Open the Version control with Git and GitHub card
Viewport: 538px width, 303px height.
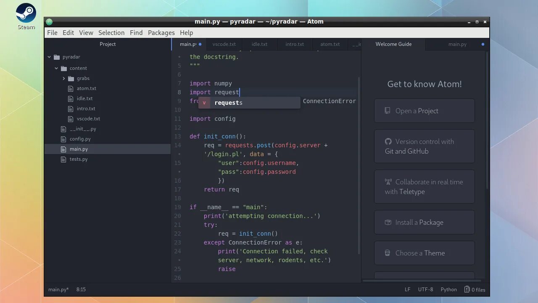(425, 146)
